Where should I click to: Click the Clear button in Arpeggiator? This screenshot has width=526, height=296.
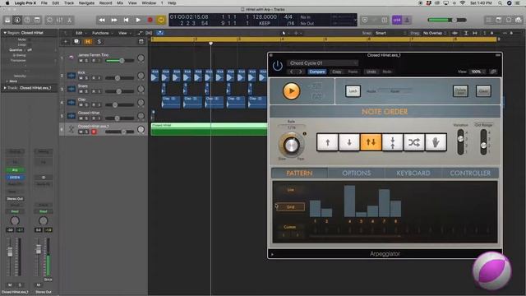tap(483, 91)
